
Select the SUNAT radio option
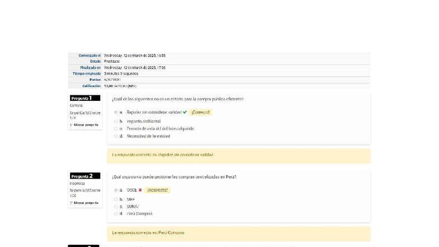click(116, 207)
